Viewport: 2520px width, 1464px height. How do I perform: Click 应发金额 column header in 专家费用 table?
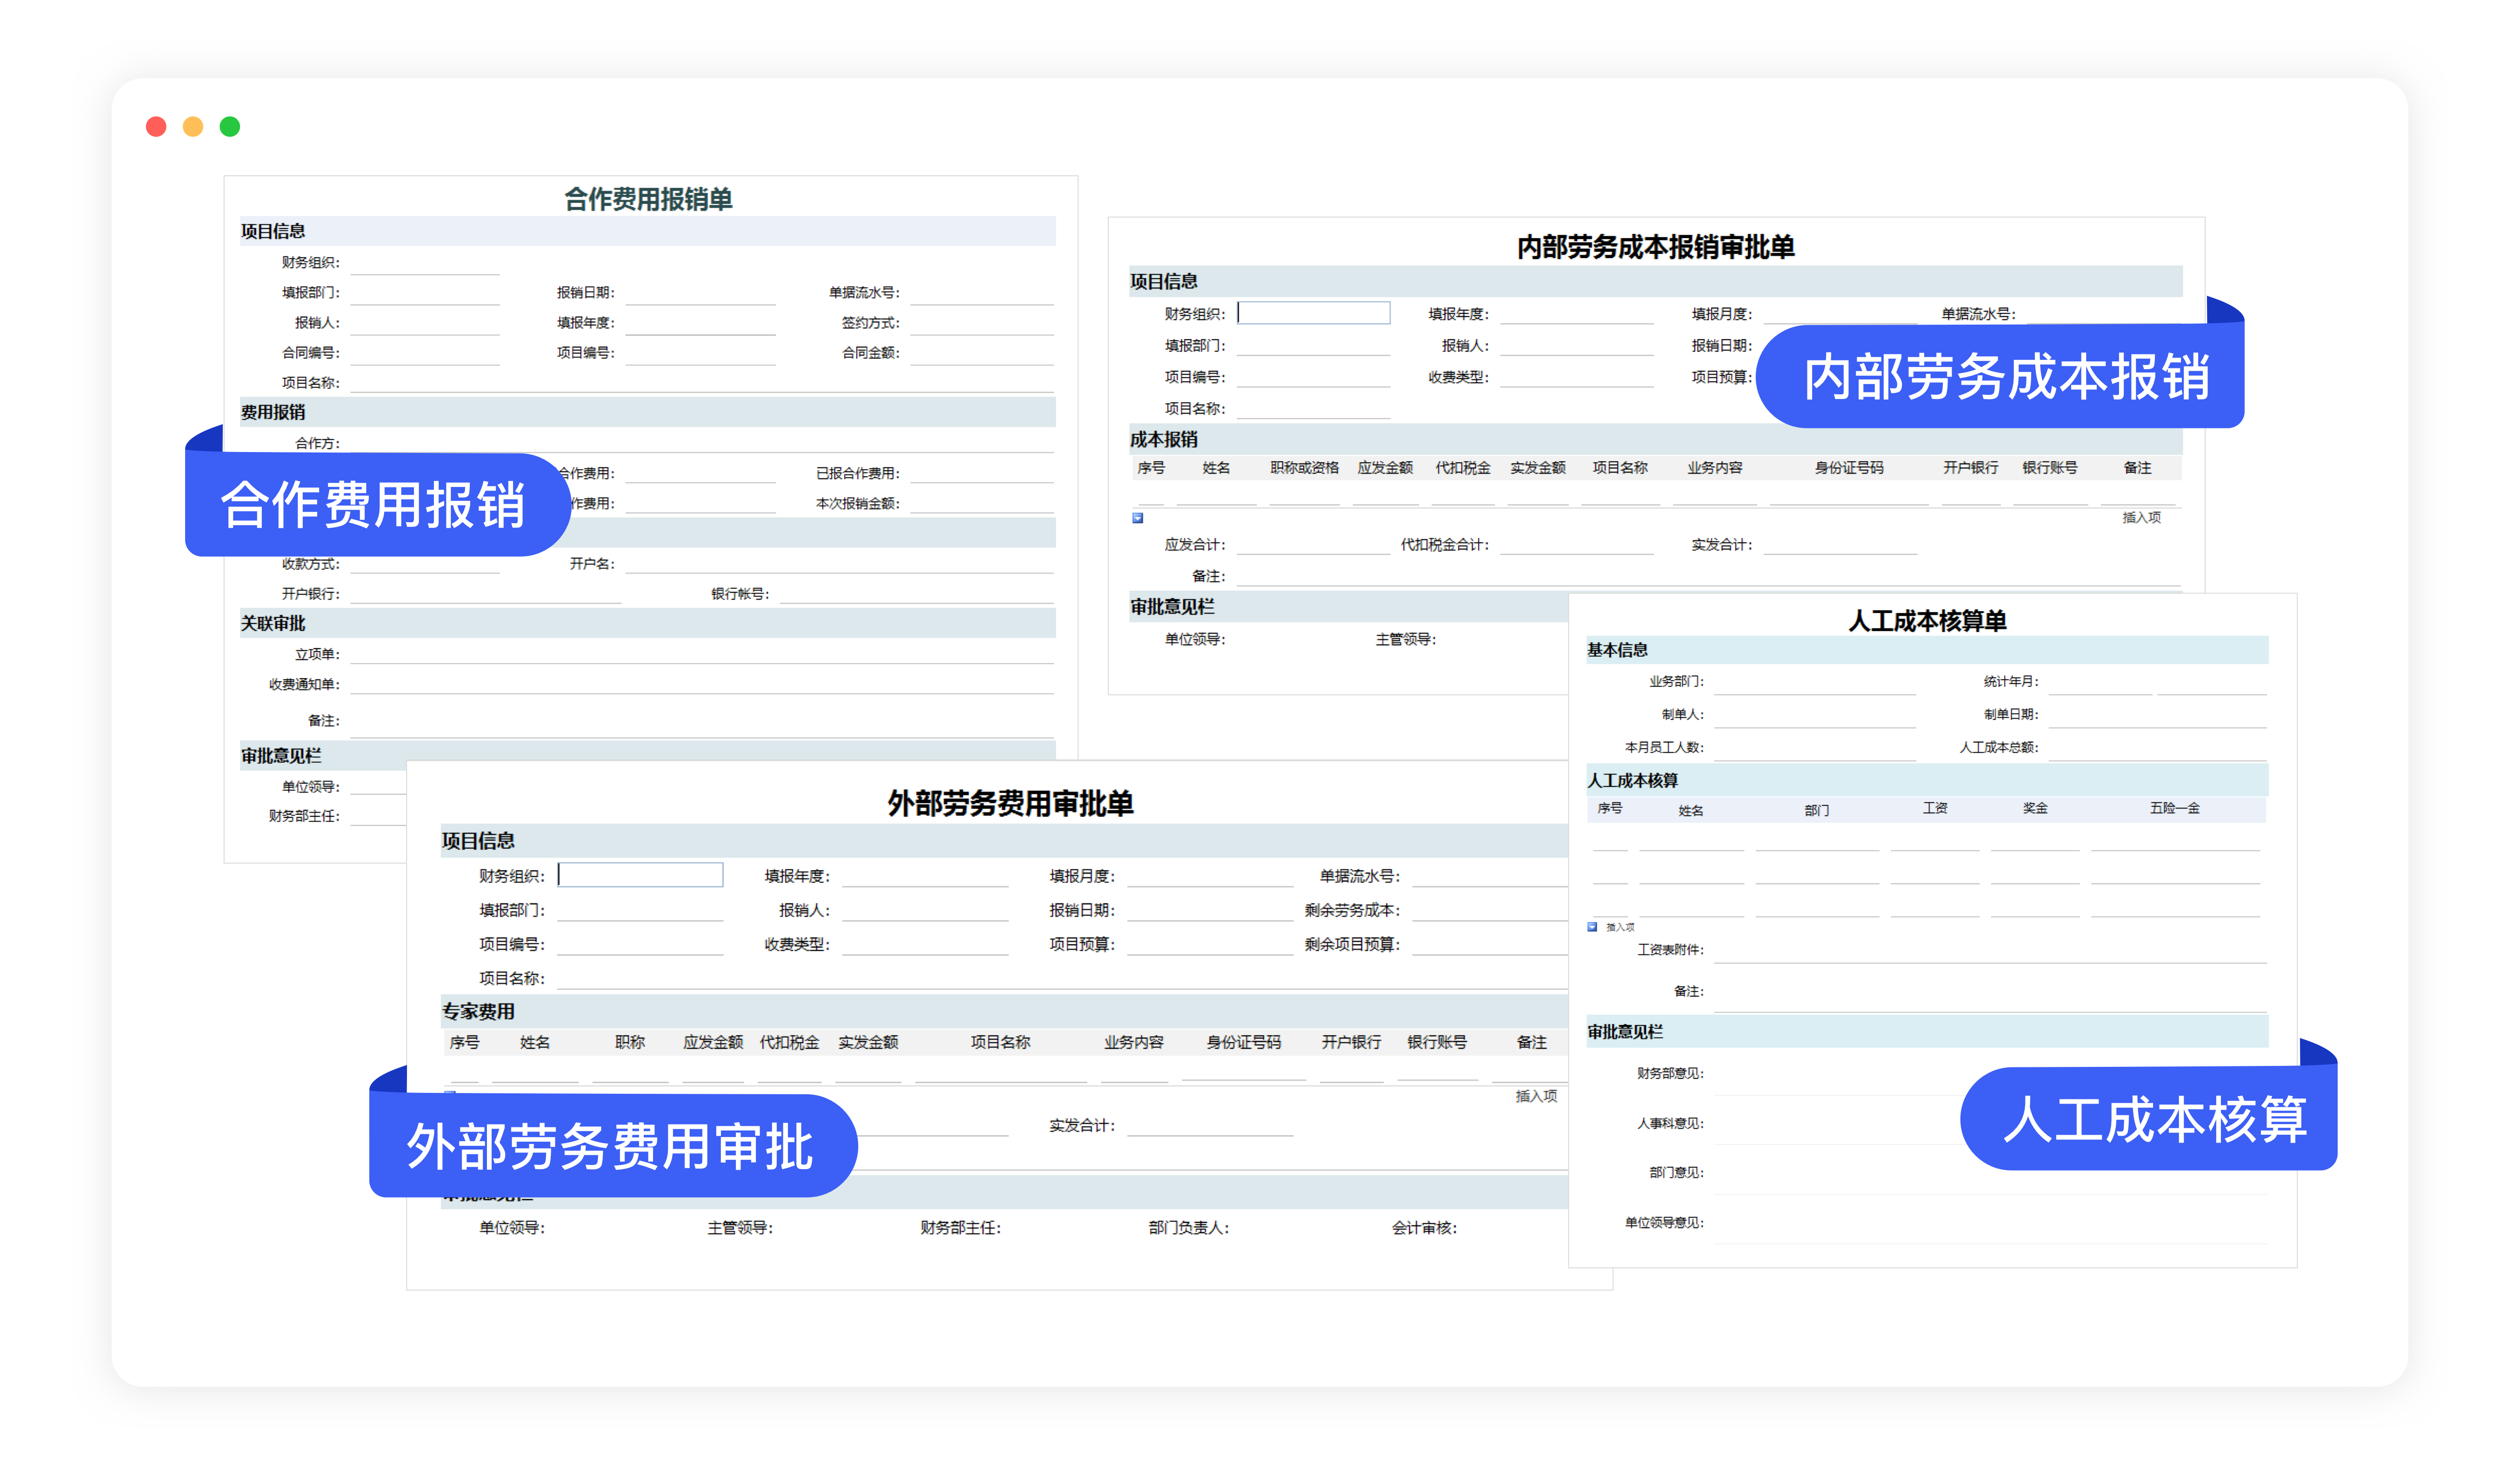point(713,1042)
